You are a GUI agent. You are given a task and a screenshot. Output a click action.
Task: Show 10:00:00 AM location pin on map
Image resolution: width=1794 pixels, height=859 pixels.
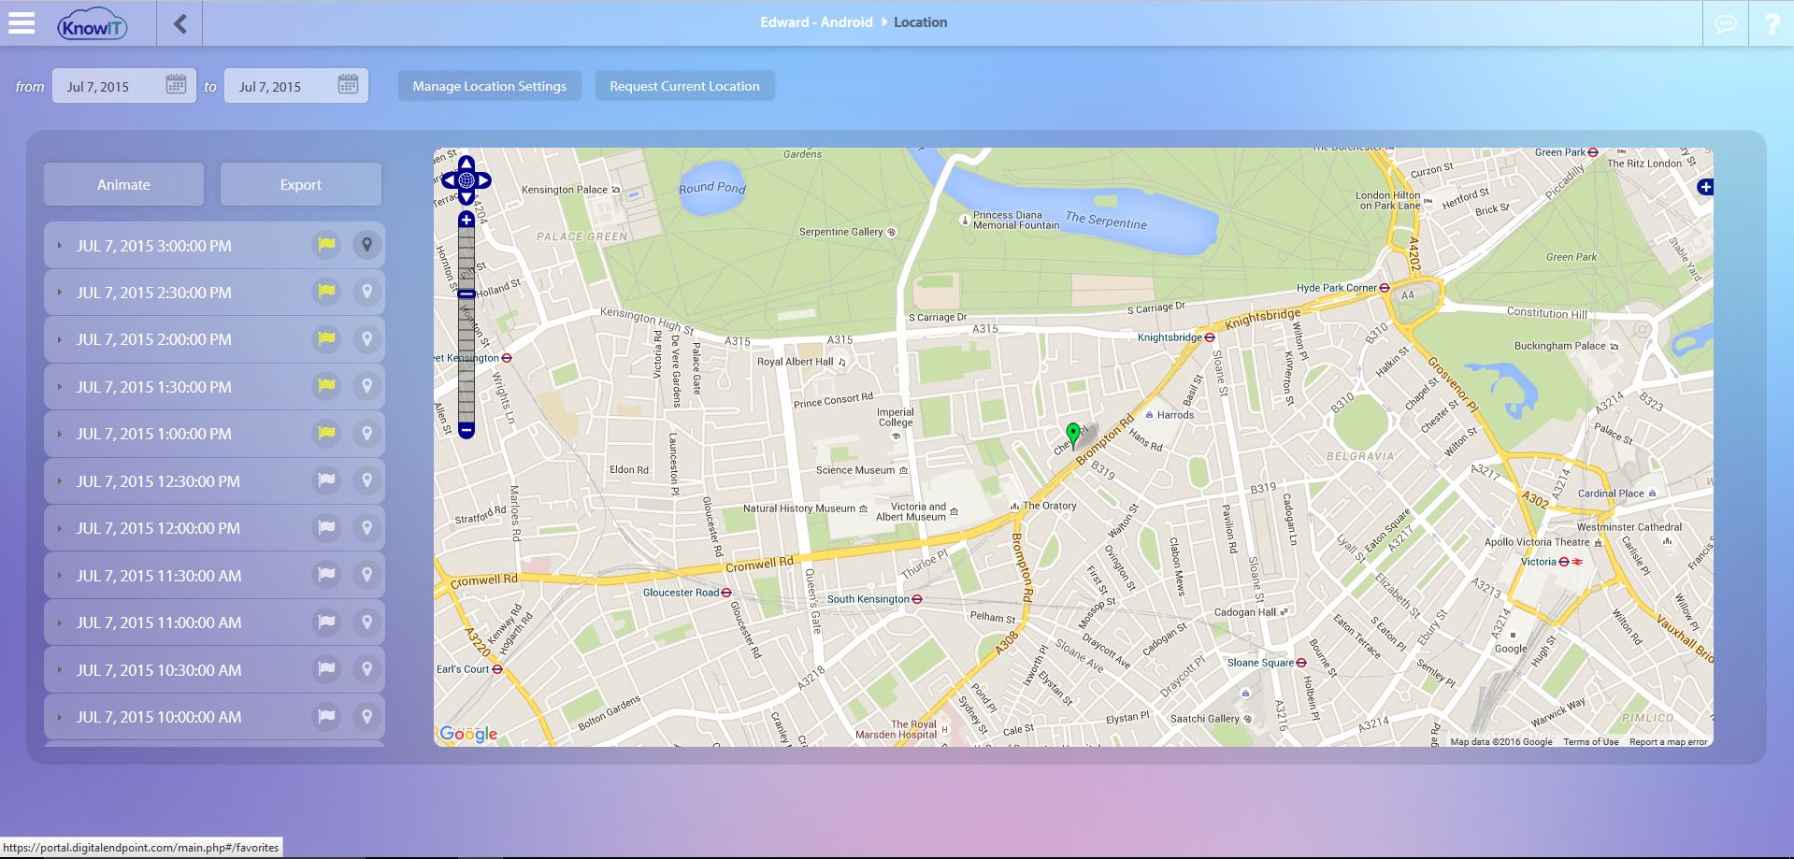[x=367, y=716]
